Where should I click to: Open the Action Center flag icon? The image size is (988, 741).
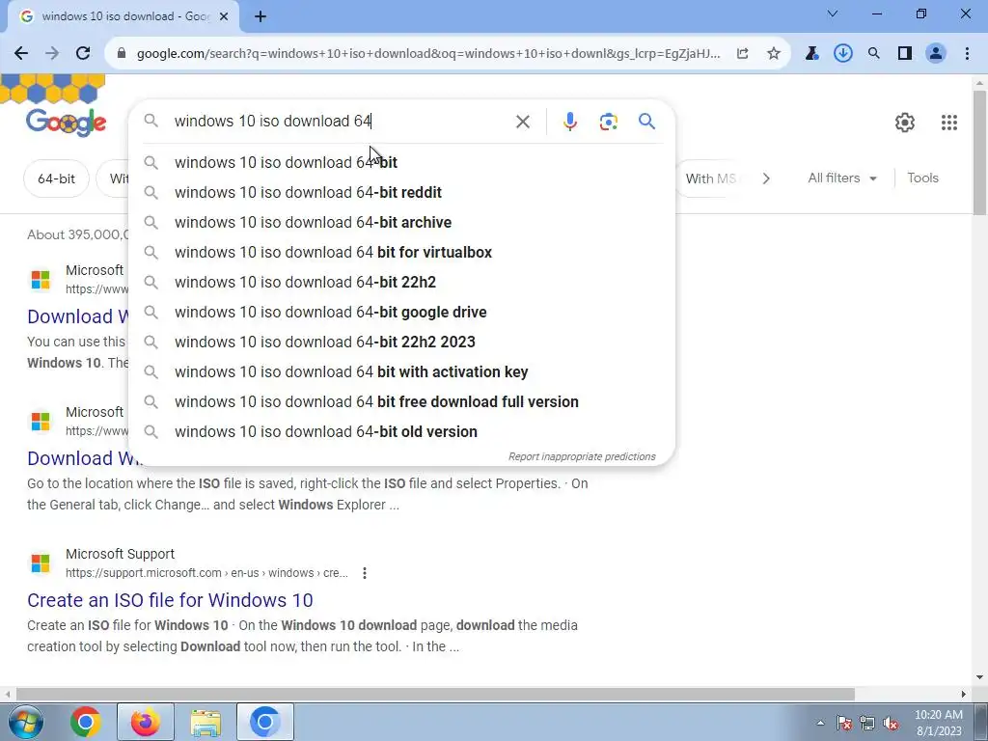843,723
